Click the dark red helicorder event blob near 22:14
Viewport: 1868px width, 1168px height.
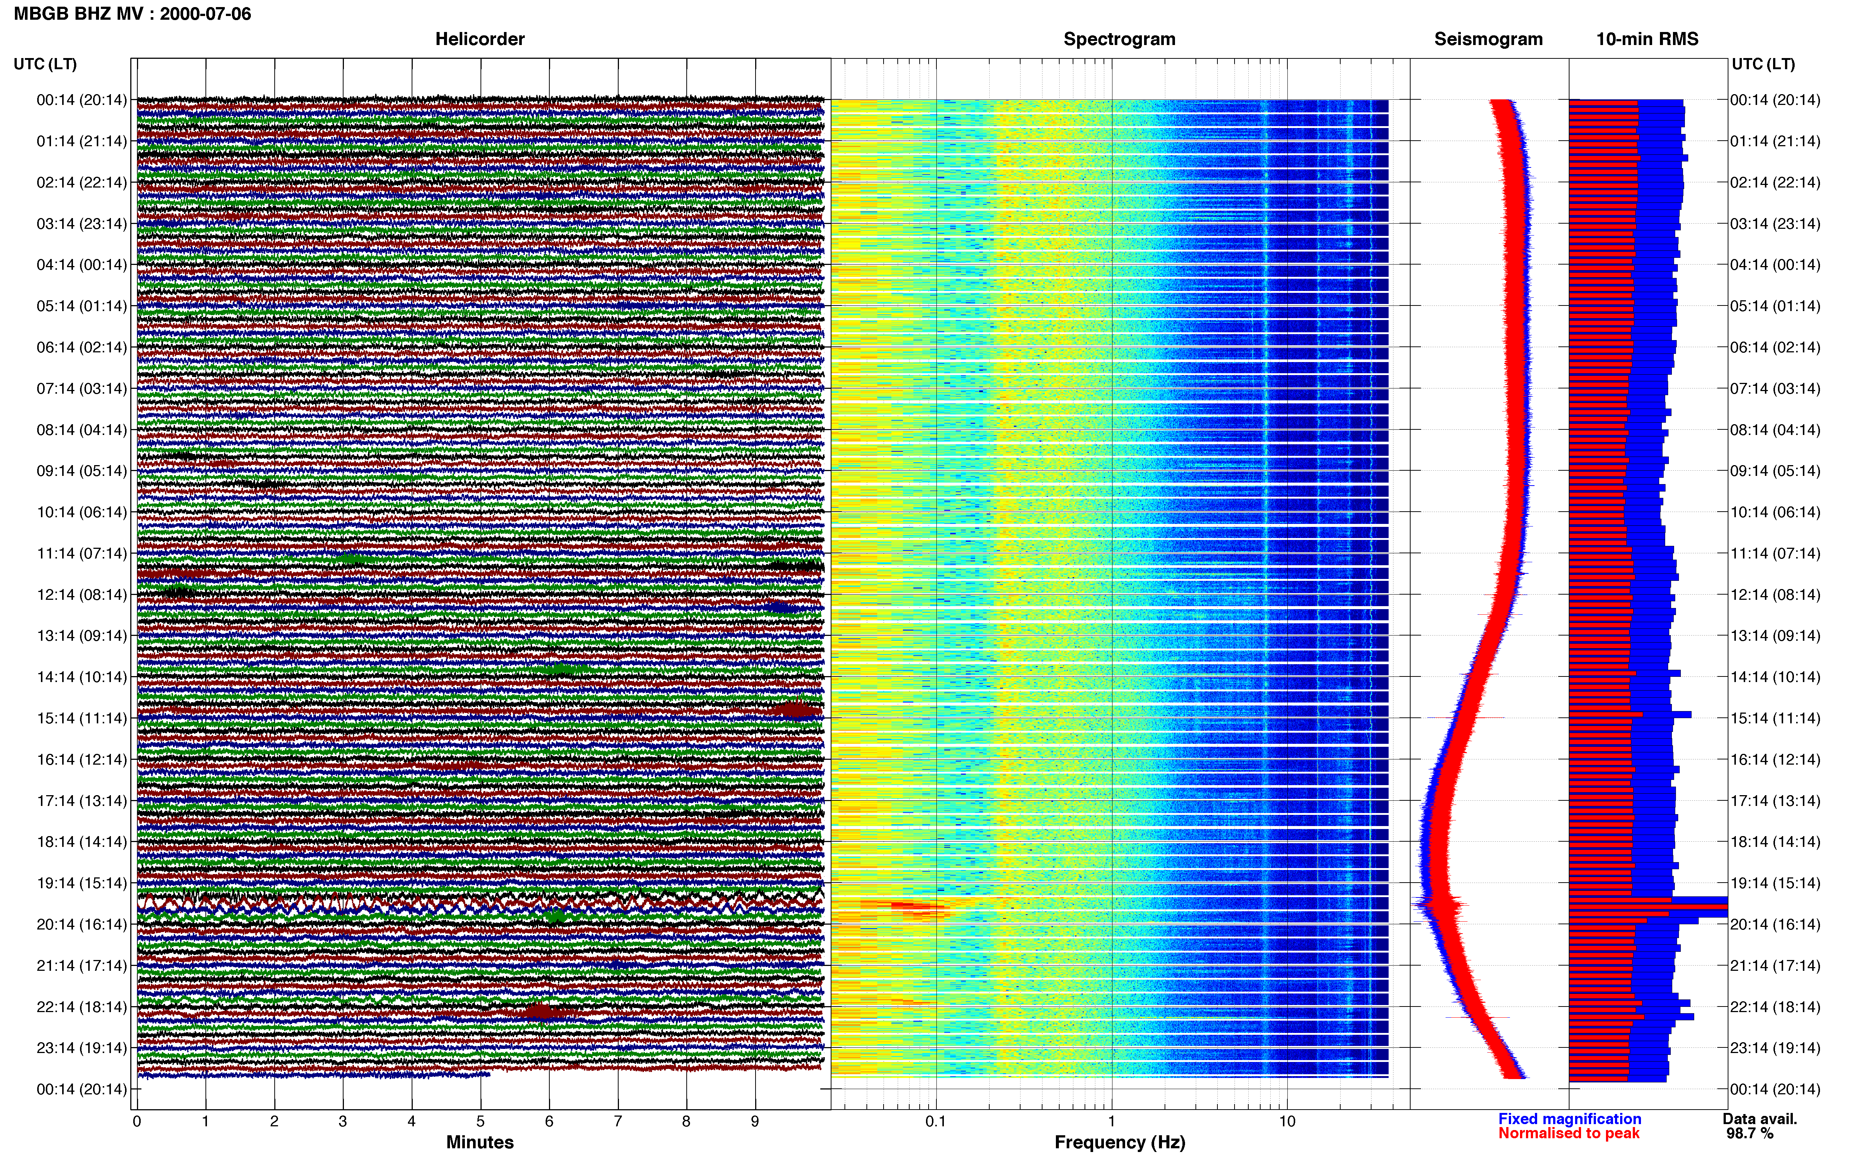tap(541, 1011)
